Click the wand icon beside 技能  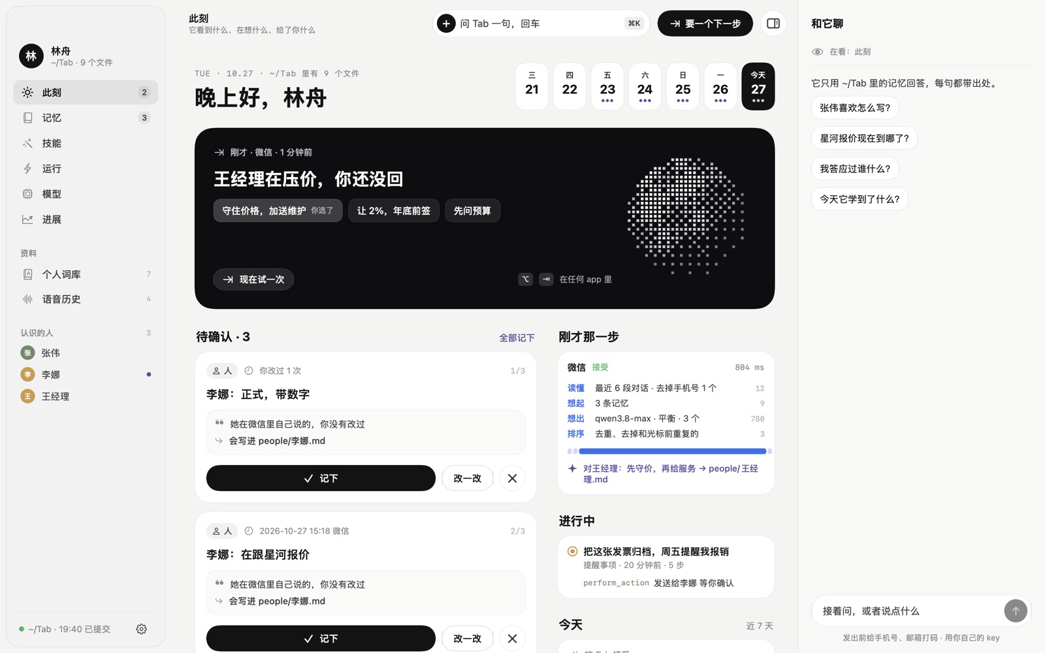pos(27,143)
